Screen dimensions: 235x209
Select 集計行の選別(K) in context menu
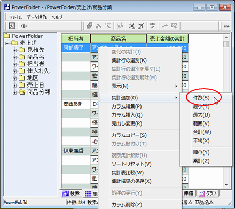pos(140,60)
